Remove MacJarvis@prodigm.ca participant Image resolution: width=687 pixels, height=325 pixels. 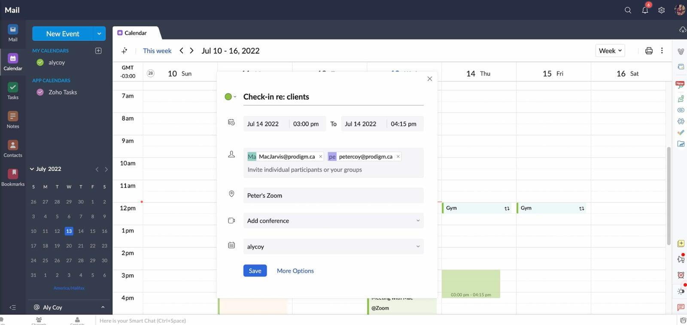click(x=320, y=157)
